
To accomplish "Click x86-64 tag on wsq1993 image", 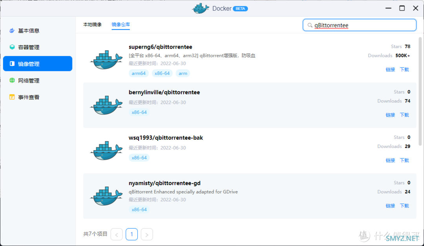I will click(139, 158).
